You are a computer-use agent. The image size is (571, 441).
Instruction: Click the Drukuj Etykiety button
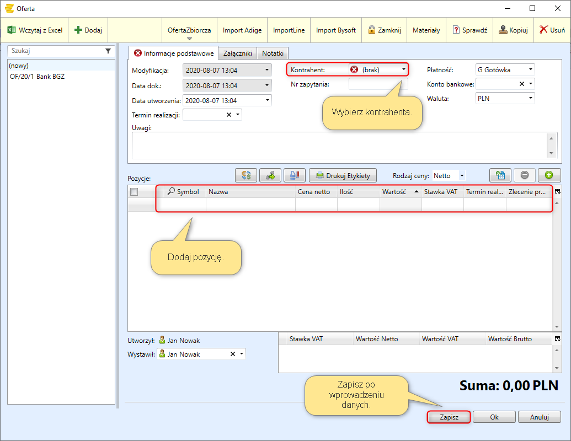(x=343, y=176)
